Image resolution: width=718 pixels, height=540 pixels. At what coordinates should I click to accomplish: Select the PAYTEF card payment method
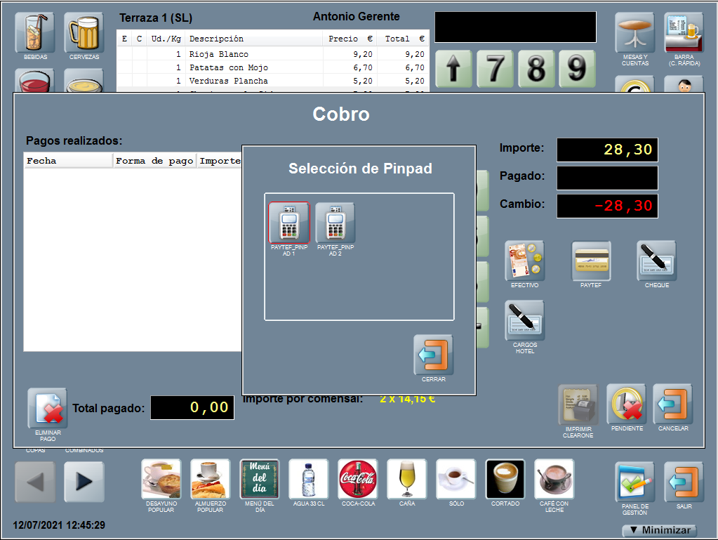[591, 261]
